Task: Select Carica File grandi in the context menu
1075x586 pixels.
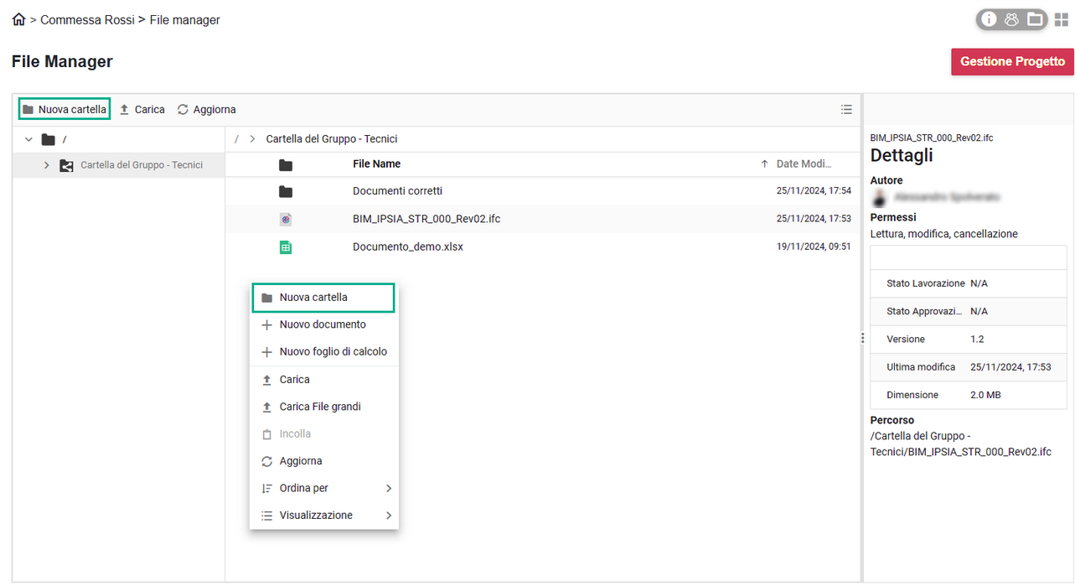Action: point(320,406)
